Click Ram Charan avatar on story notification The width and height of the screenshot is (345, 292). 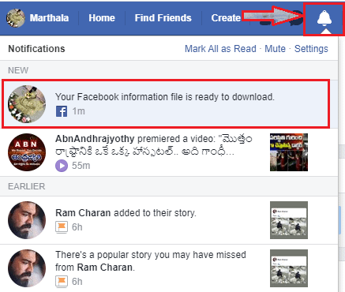tap(27, 220)
